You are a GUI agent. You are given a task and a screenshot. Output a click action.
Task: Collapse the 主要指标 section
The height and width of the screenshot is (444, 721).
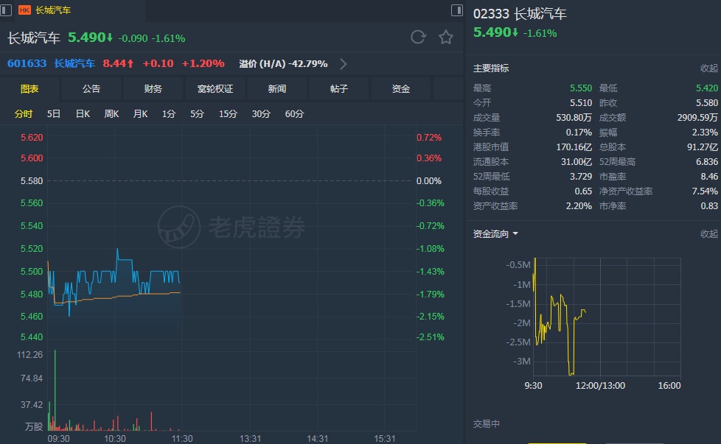tap(708, 68)
